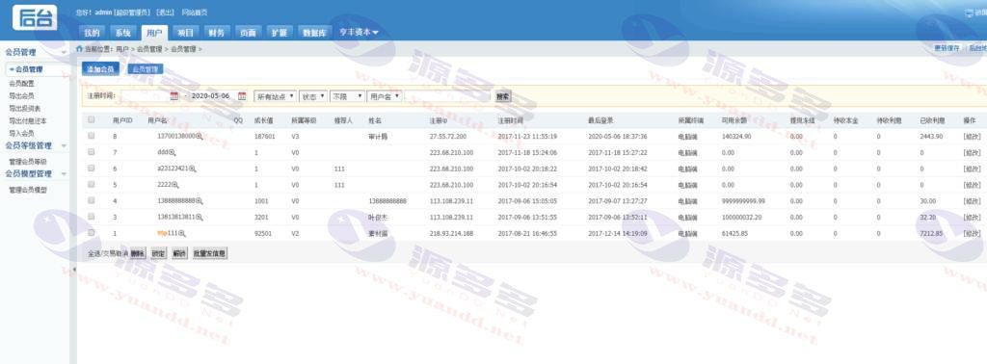The height and width of the screenshot is (364, 987).
Task: Click magnifier icon beside username a23123421
Action: (x=193, y=169)
